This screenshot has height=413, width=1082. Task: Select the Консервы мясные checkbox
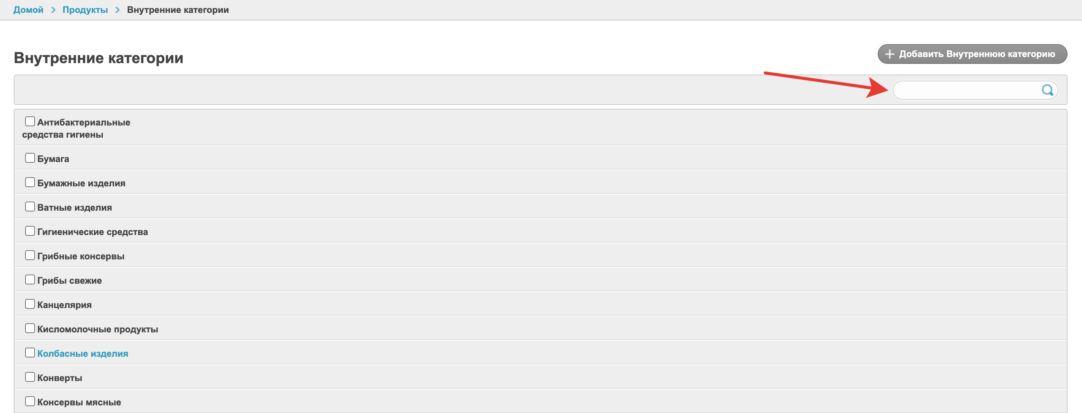pyautogui.click(x=30, y=402)
